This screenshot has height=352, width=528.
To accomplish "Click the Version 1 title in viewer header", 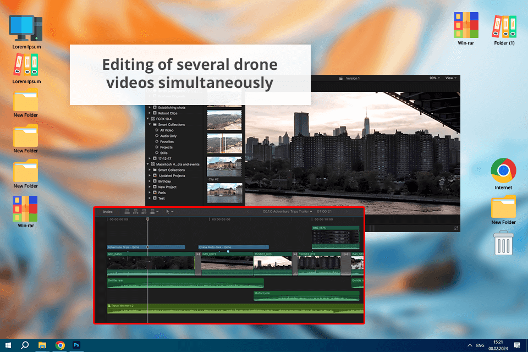I will [353, 79].
